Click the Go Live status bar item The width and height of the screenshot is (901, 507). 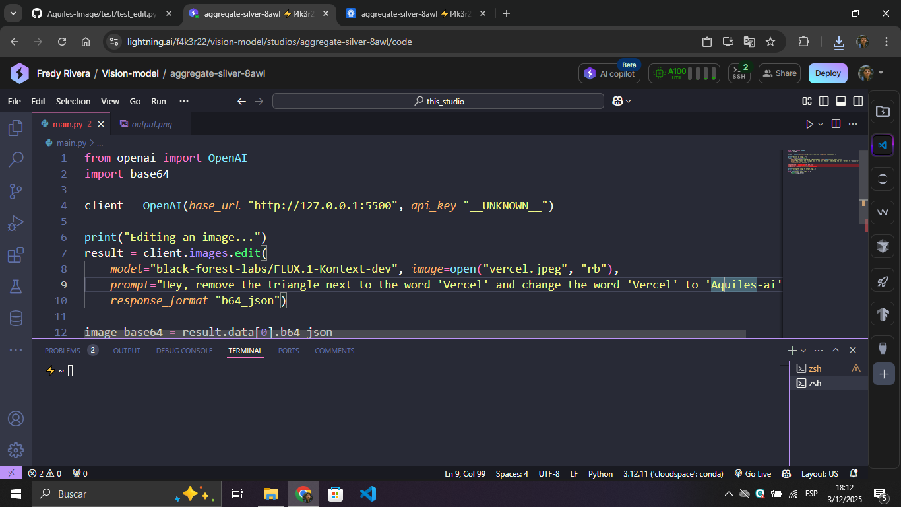pos(753,473)
